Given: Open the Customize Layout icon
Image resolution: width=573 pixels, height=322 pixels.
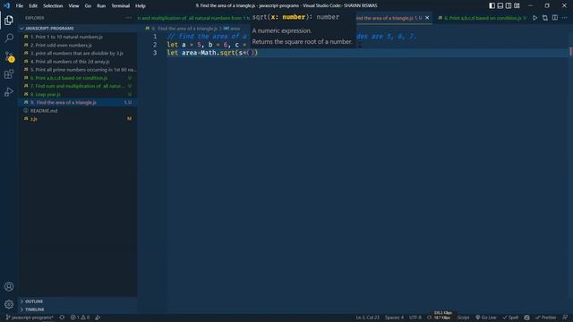Looking at the screenshot, I should tap(517, 5).
